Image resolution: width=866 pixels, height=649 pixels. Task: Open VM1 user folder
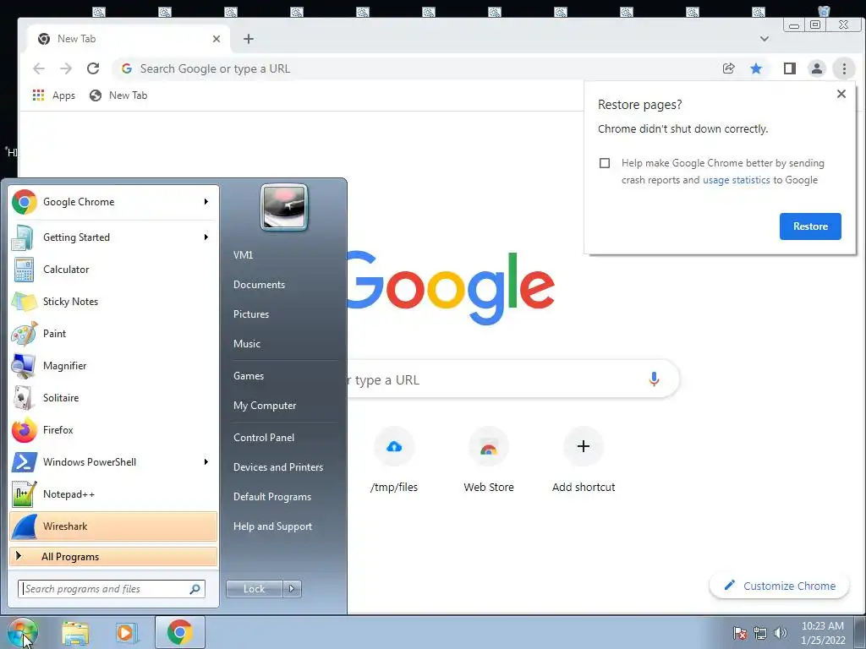point(243,255)
